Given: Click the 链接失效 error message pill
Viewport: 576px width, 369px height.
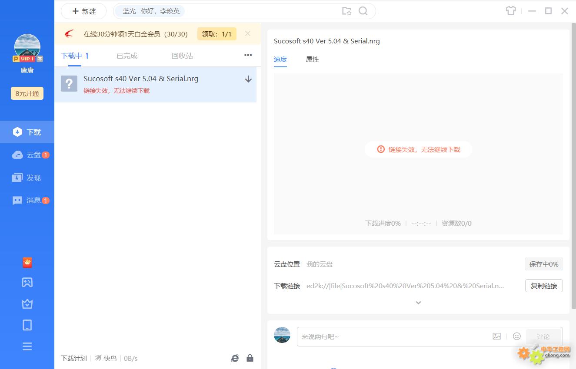Looking at the screenshot, I should coord(418,149).
